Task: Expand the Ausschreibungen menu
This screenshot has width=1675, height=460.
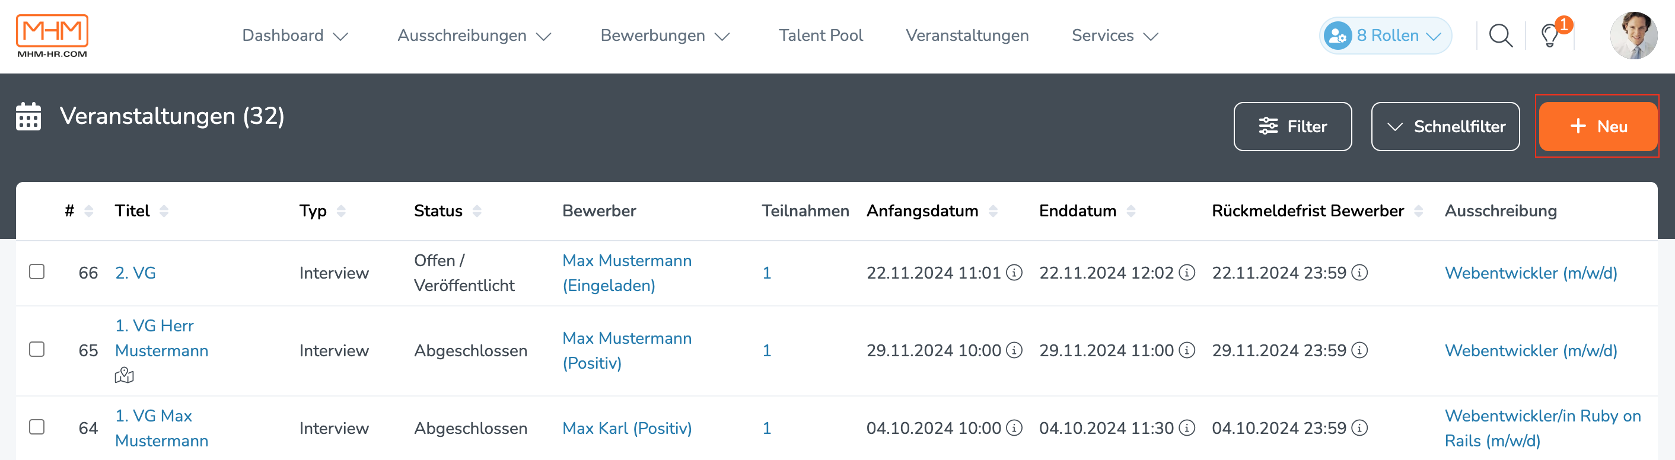Action: point(475,36)
